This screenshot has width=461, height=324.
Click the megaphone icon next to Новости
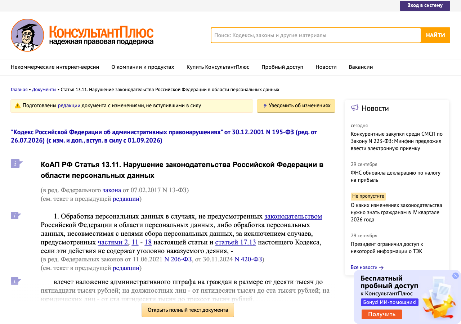point(355,108)
